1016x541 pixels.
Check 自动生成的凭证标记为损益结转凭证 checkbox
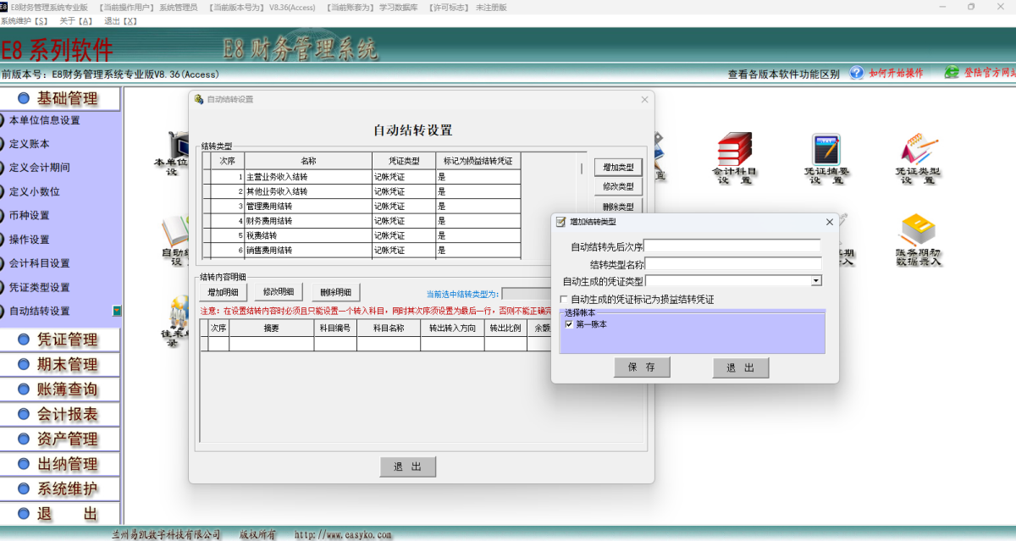coord(565,300)
